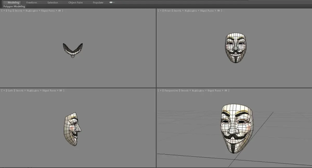Screen dimensions: 312x168
Task: Open the ribbon display options arrow
Action: 114,3
